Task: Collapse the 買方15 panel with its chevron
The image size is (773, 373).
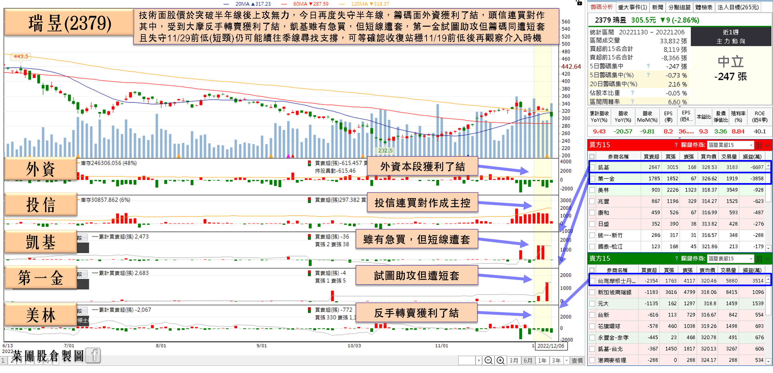Action: (x=767, y=145)
